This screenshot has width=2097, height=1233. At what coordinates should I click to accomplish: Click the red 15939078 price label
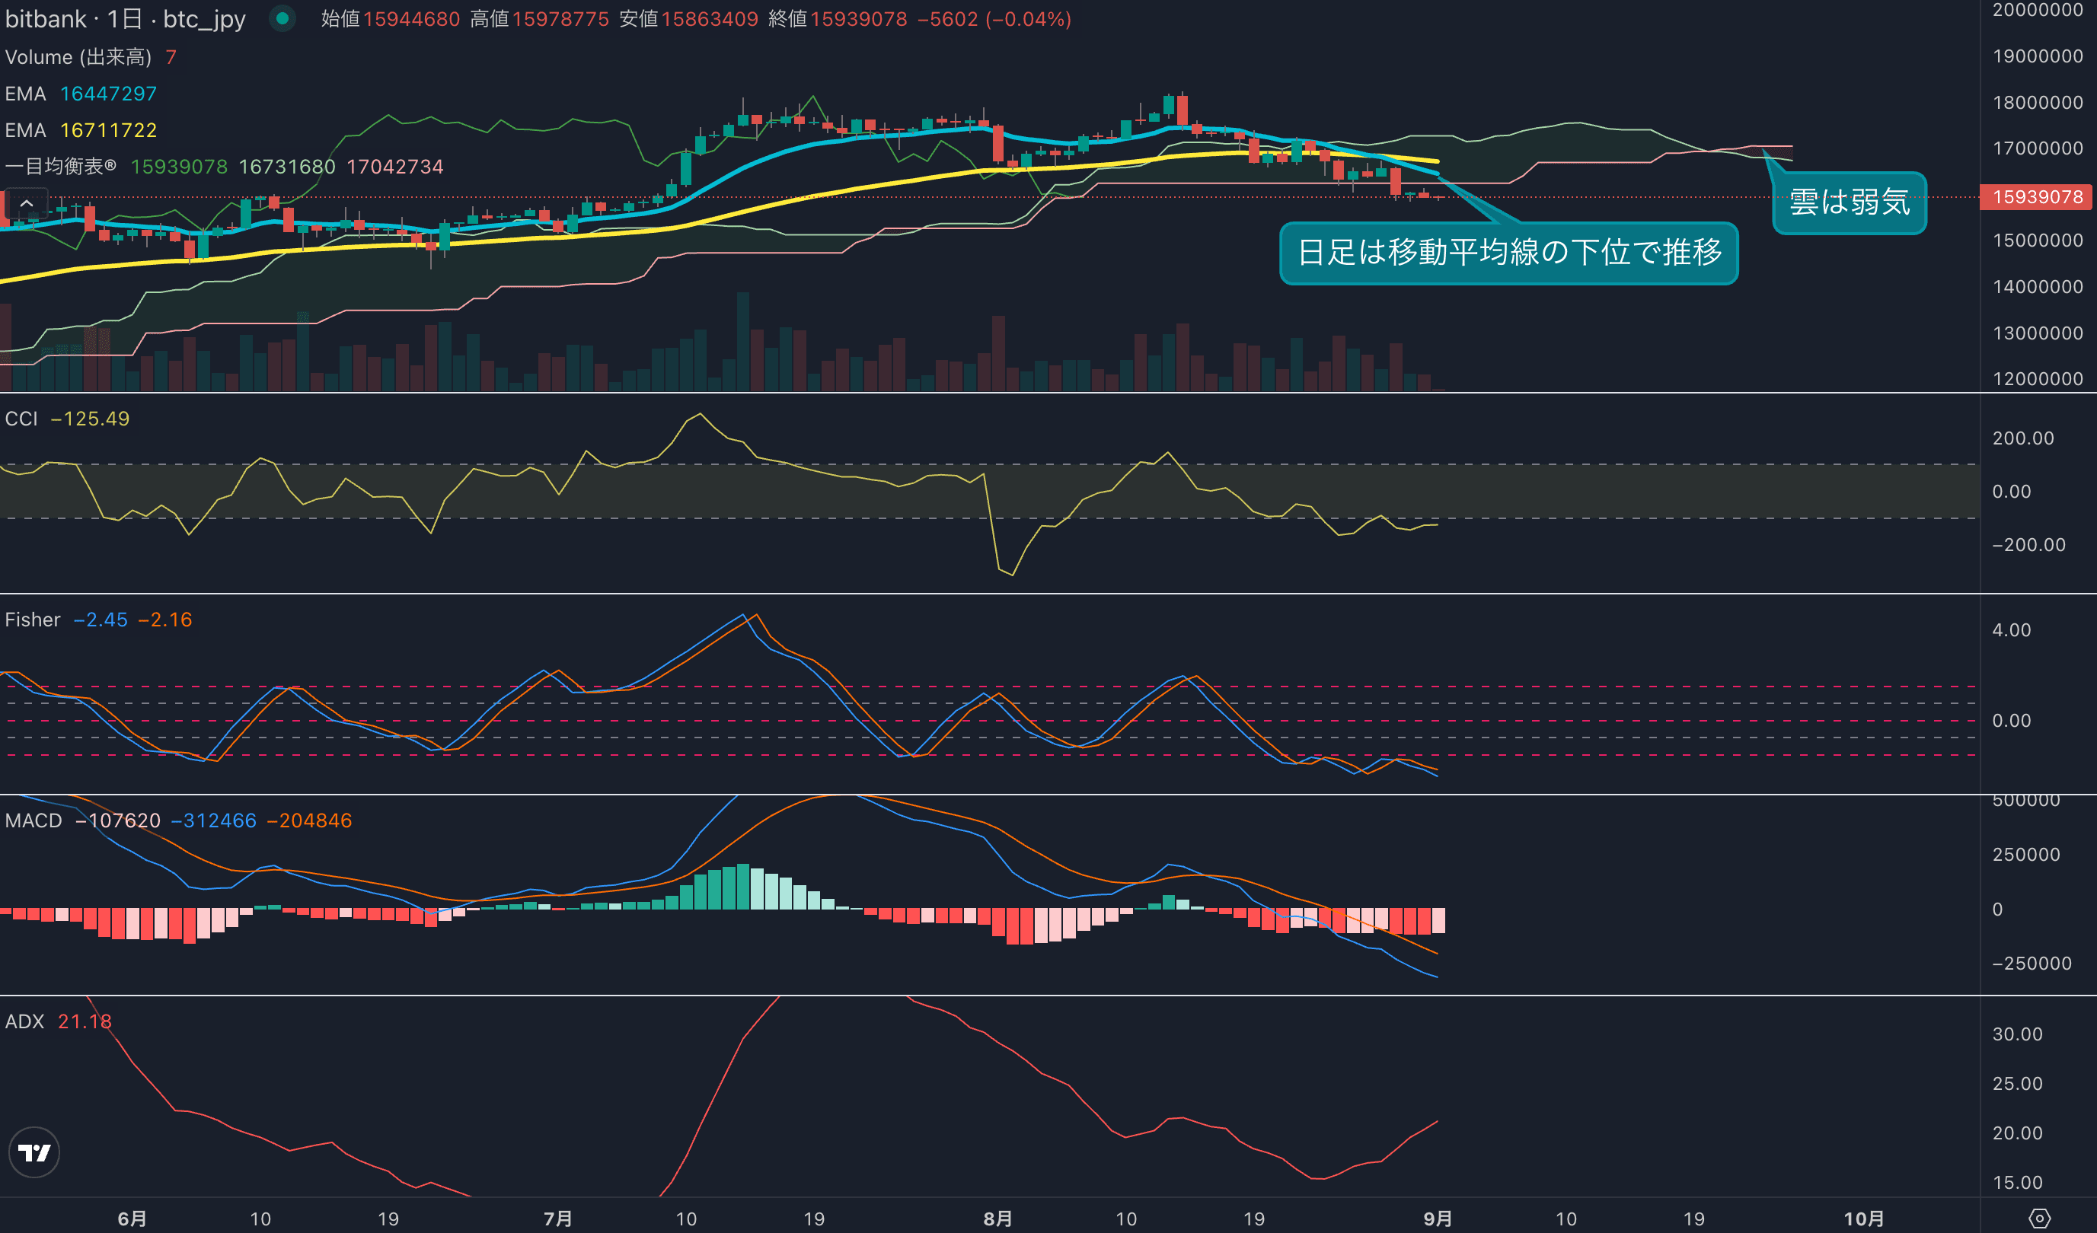pos(2037,197)
